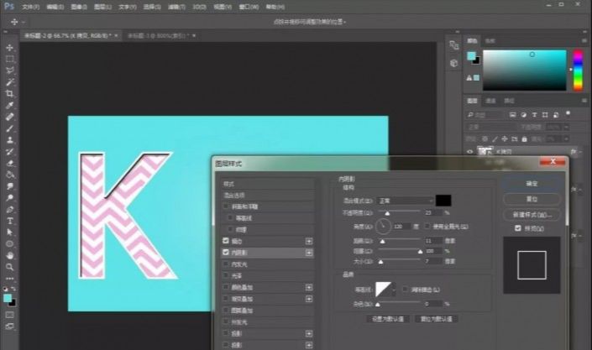The width and height of the screenshot is (592, 350).
Task: Filter layers by type T icon
Action: (534, 115)
